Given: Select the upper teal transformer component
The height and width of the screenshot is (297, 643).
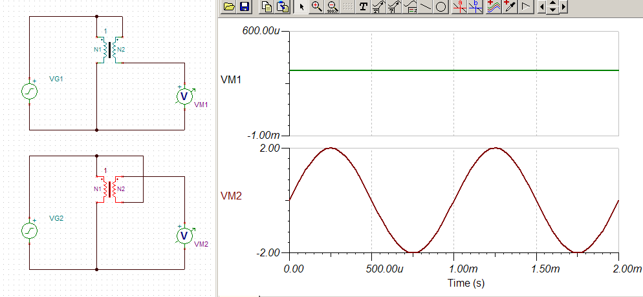Looking at the screenshot, I should click(x=109, y=50).
